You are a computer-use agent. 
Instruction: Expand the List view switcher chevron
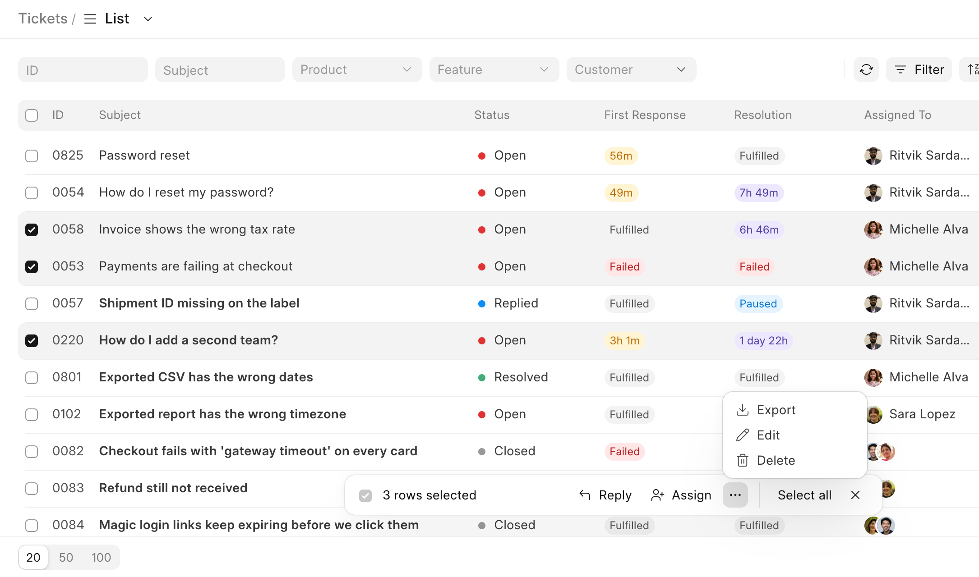click(148, 19)
